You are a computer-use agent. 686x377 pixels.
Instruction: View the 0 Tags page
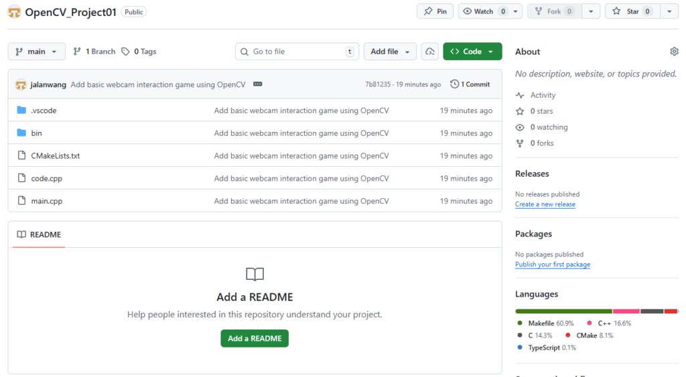139,52
